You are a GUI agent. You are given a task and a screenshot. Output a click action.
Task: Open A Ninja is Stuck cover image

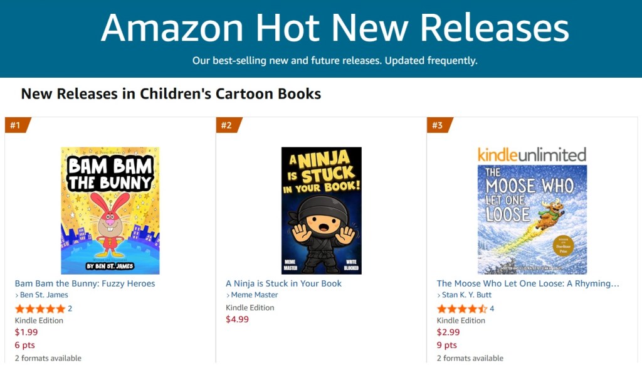321,211
